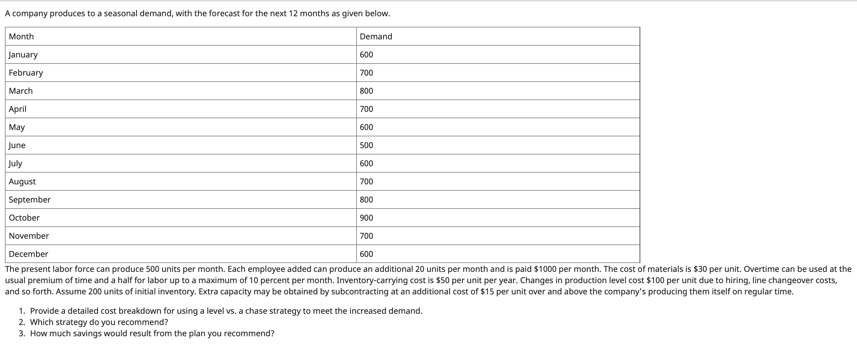Click the May month cell
This screenshot has height=345, width=857.
pos(181,127)
